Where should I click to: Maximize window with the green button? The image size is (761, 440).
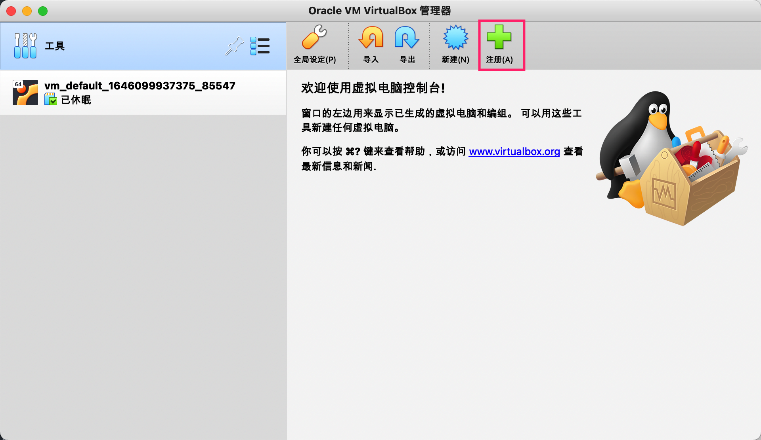[43, 11]
